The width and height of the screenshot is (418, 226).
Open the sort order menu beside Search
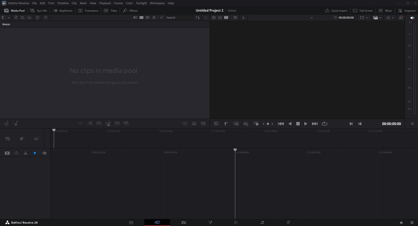[198, 17]
